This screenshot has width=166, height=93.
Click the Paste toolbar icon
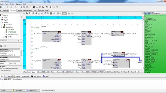(27, 7)
